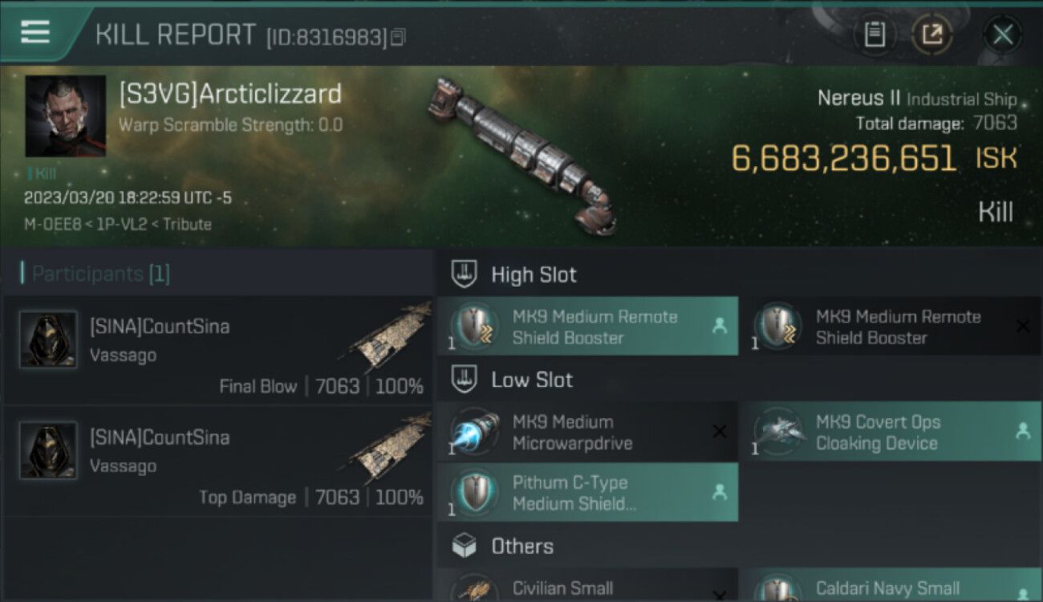Screen dimensions: 1043x602
Task: Select the MK9 Medium Microwarpdrive module
Action: (x=587, y=432)
